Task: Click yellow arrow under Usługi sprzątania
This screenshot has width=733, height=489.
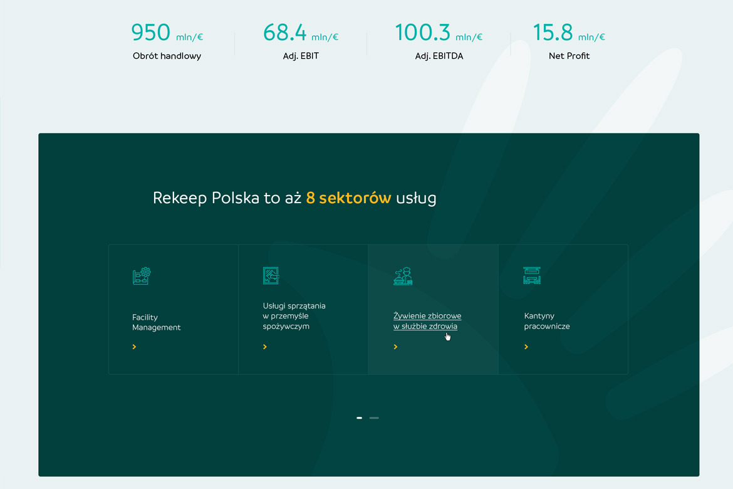Action: 265,347
